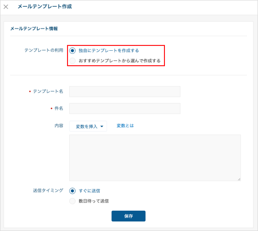This screenshot has height=231, width=258.
Task: Click the メールテンプレート情報 section heading
Action: 34,29
